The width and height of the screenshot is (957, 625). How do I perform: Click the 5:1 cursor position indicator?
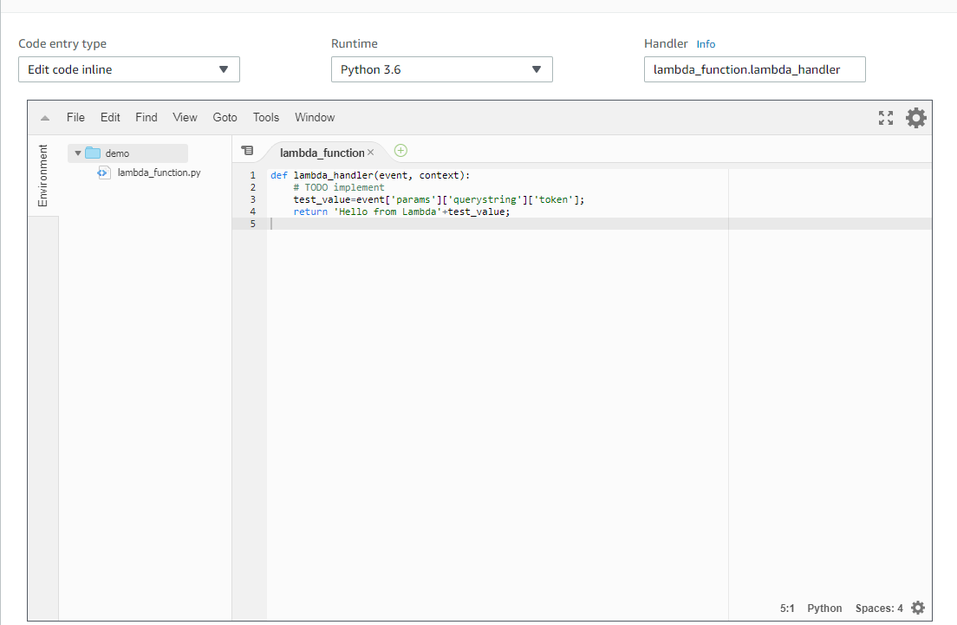pos(786,608)
